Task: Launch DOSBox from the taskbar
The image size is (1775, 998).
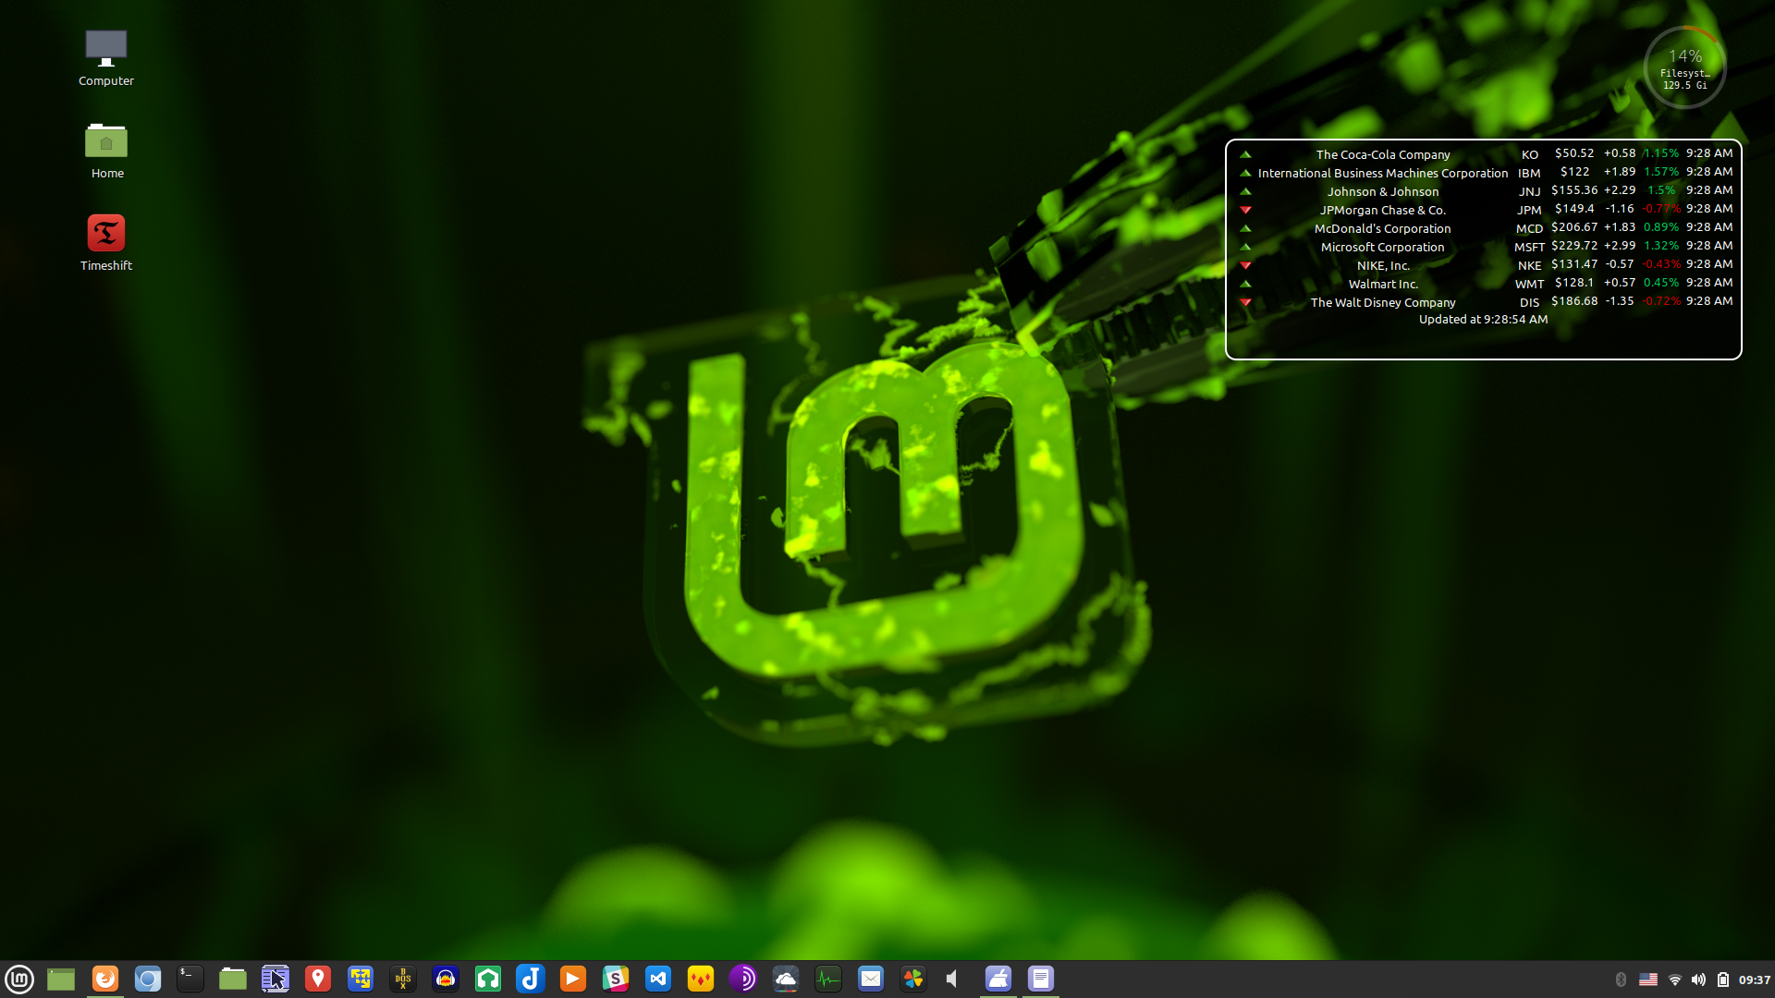Action: (403, 979)
